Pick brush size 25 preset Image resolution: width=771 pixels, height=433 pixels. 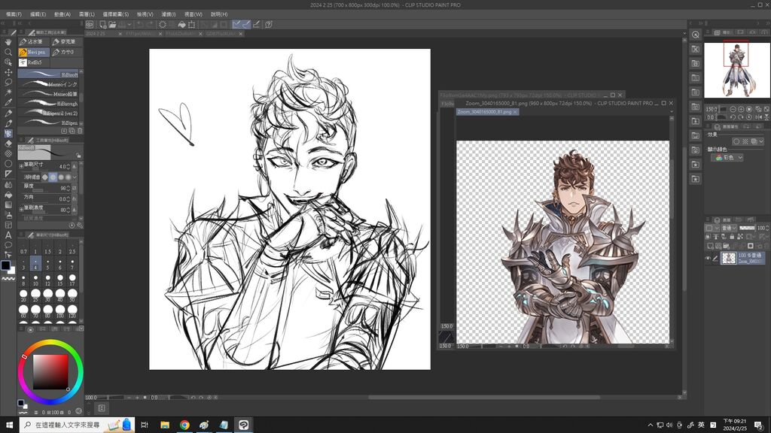point(35,295)
